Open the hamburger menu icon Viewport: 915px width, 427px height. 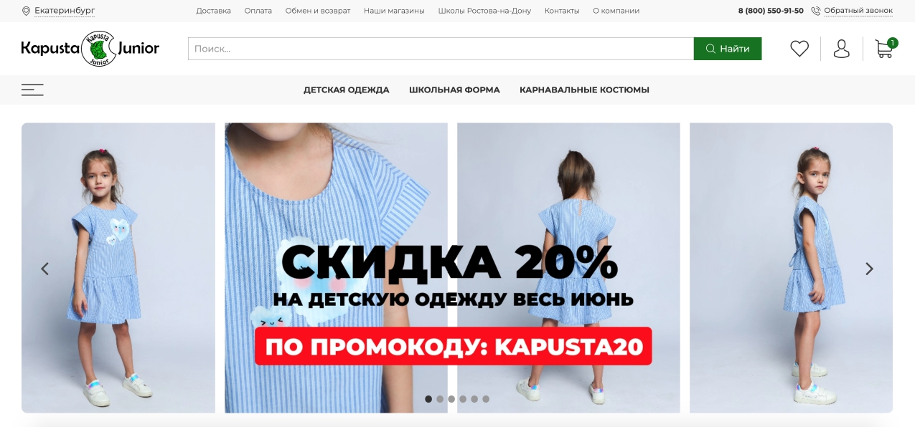point(32,90)
